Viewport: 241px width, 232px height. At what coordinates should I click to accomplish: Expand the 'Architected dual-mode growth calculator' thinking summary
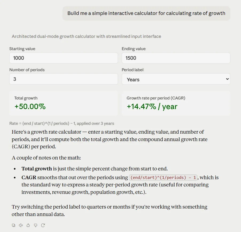pyautogui.click(x=86, y=36)
